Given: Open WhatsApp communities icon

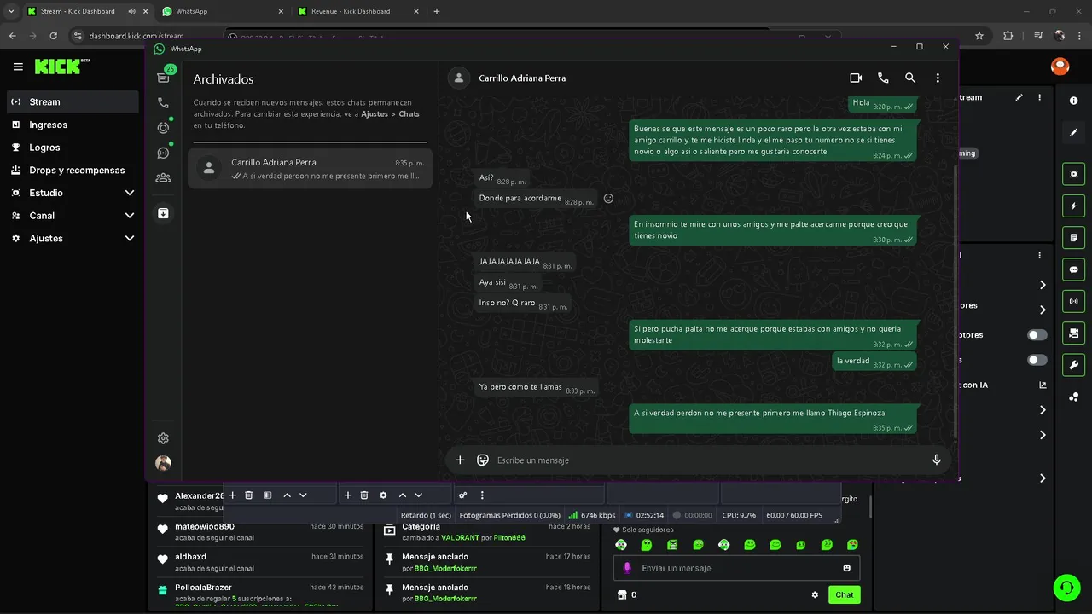Looking at the screenshot, I should tap(163, 177).
